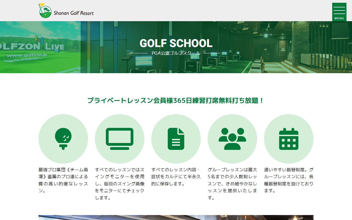The image size is (352, 220).
Task: Click the text starting 最強プロ集団
Action: 63,180
